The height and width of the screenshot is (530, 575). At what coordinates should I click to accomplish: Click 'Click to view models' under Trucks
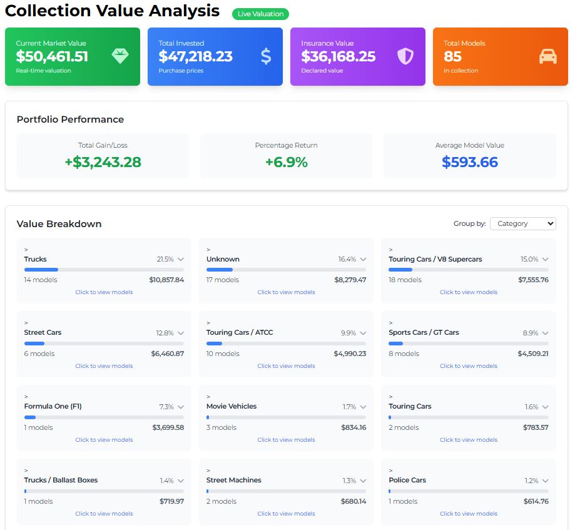[104, 292]
